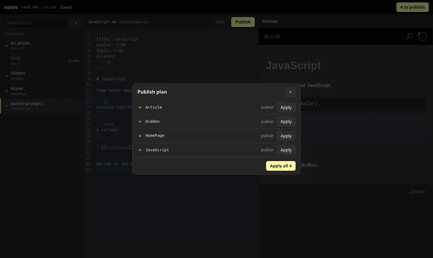Click the site: idle status
Screen dimensions: 433x258
[49, 7]
